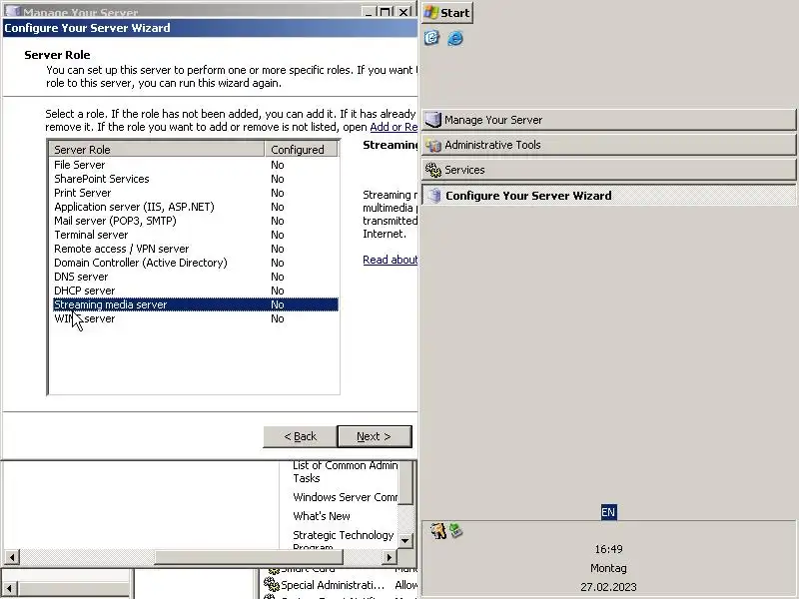
Task: Click the right arrow of Manage Your Server horizontal scrollbar
Action: pos(390,557)
